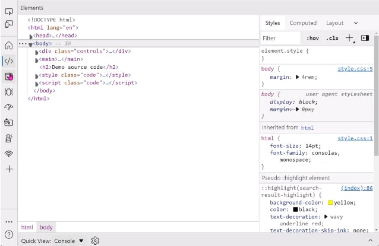Select the html lang en node
Viewport: 379px width, 246px height.
pyautogui.click(x=53, y=28)
